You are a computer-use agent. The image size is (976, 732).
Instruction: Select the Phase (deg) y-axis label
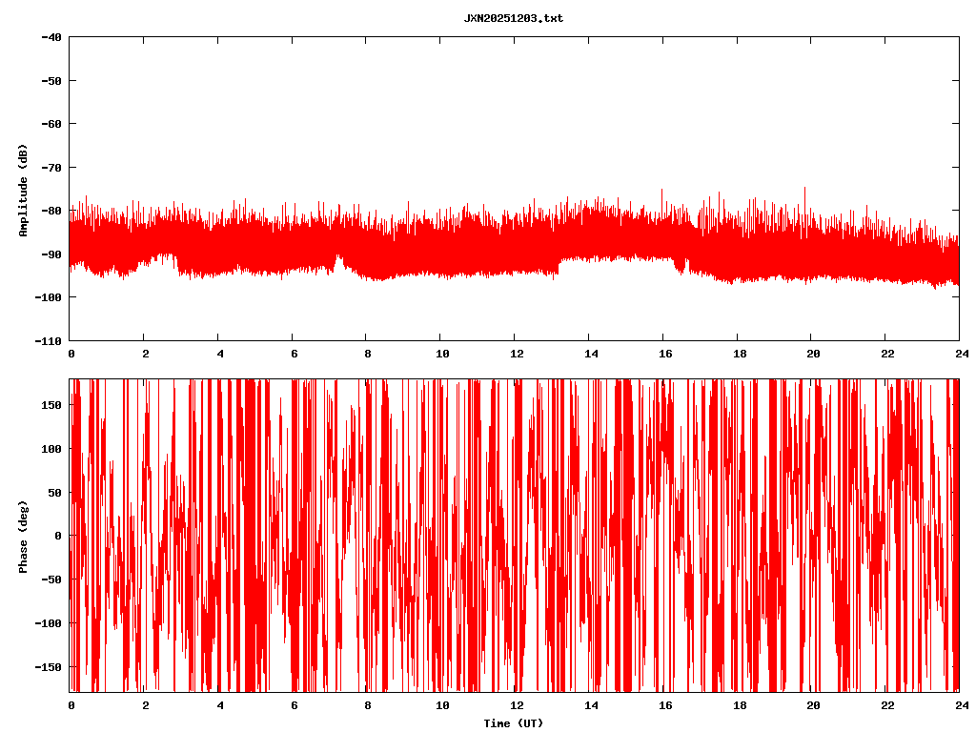[x=23, y=536]
